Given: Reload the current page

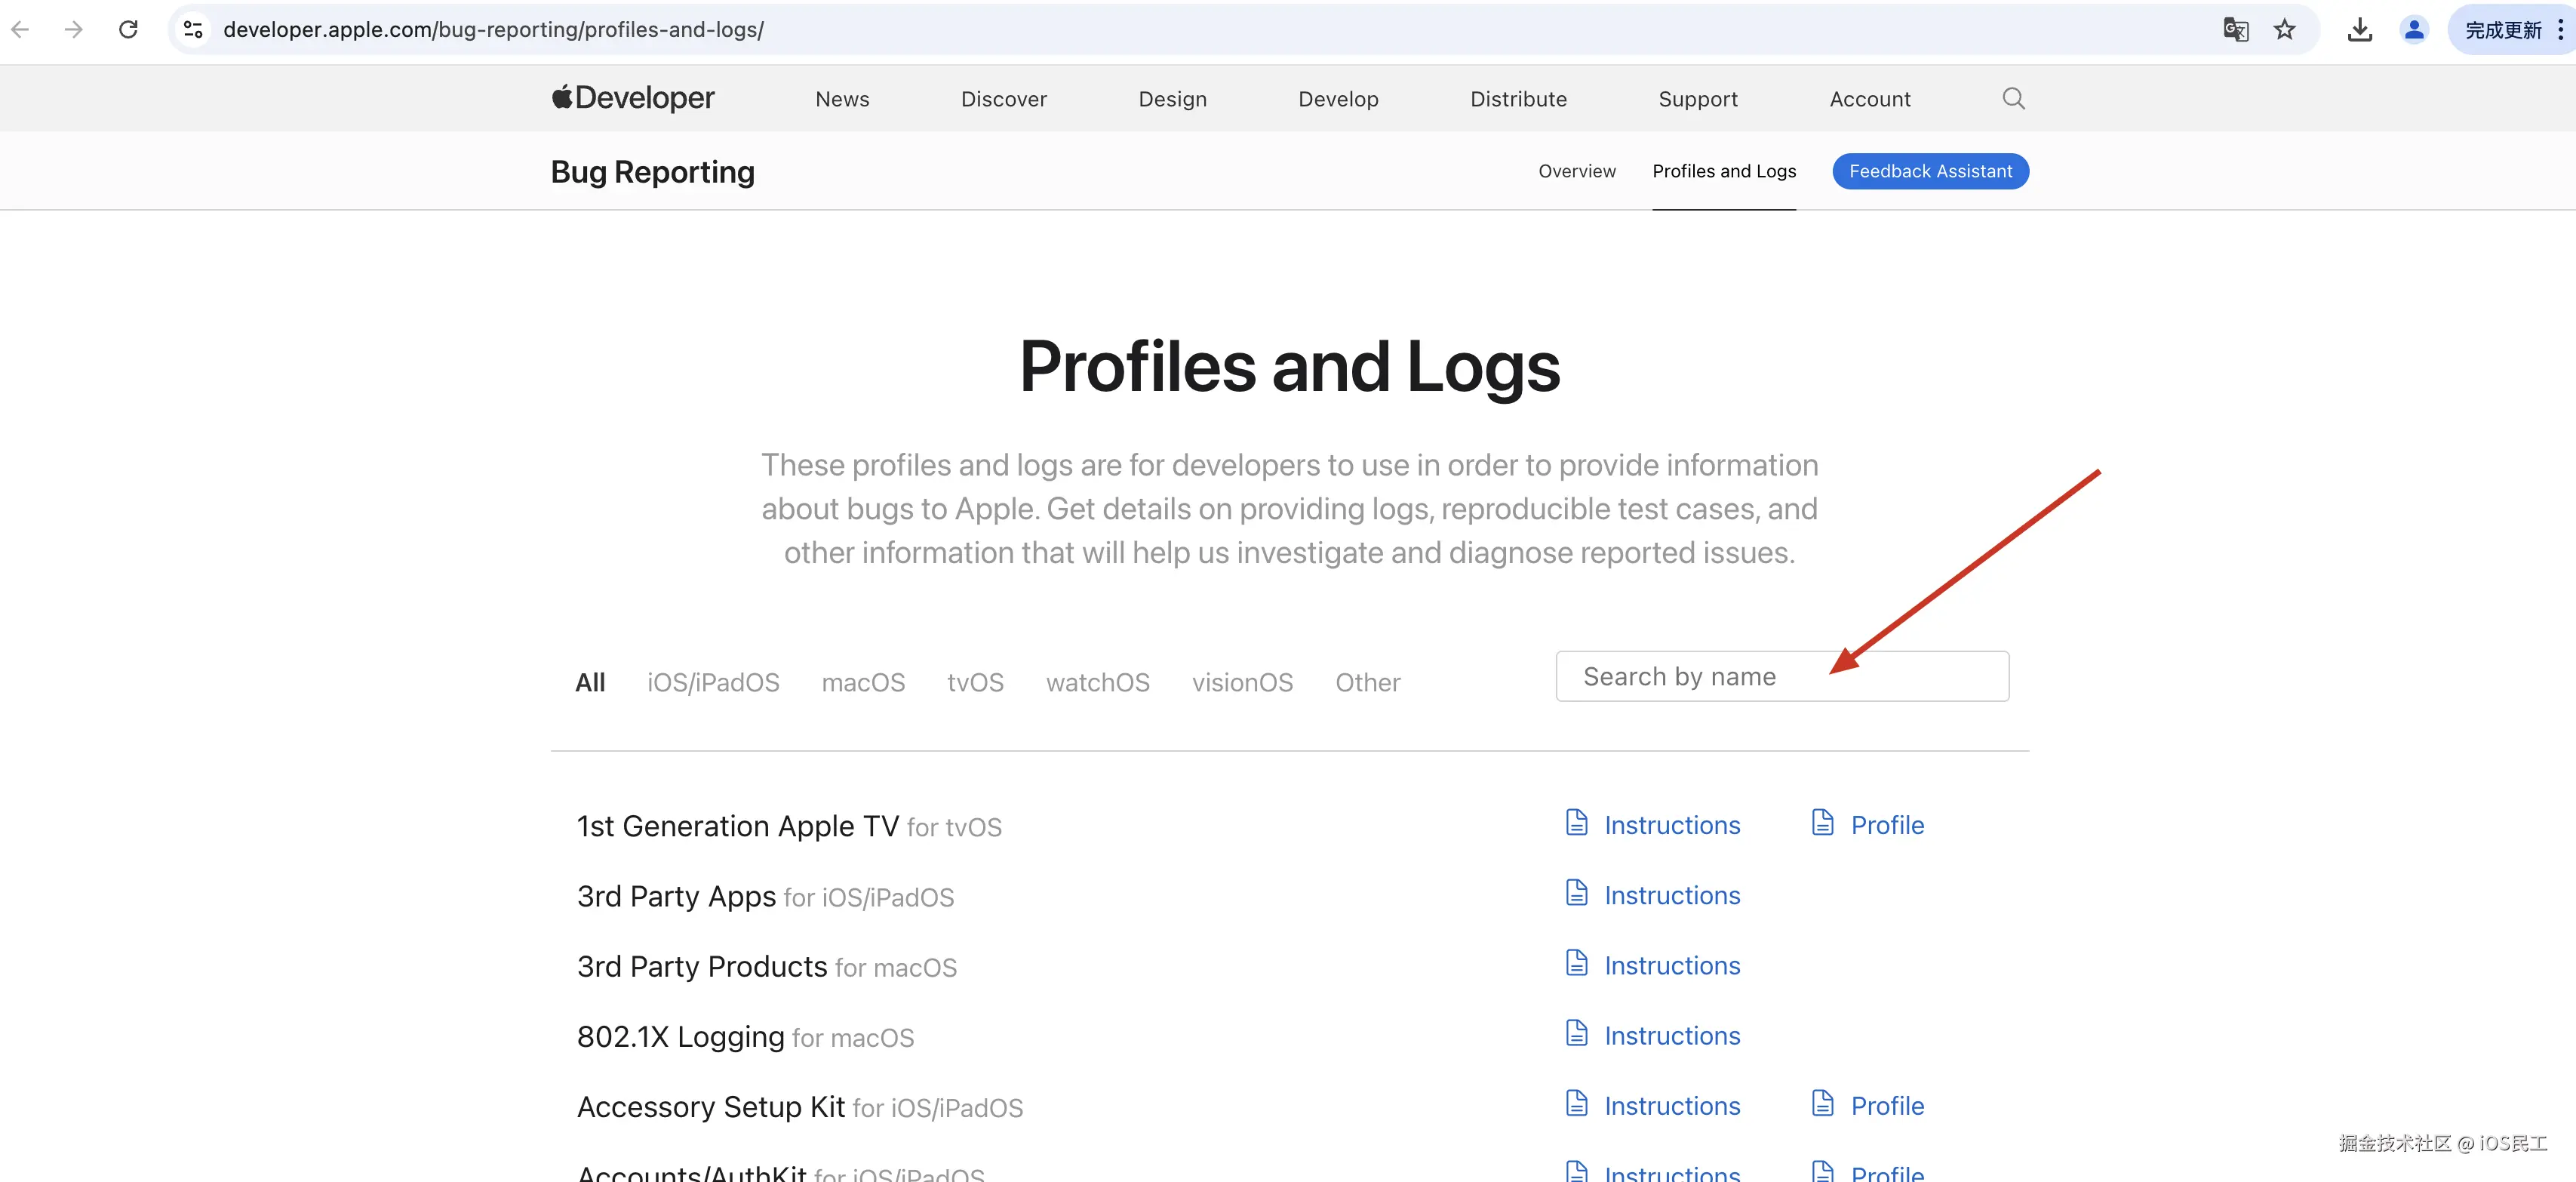Looking at the screenshot, I should point(128,30).
